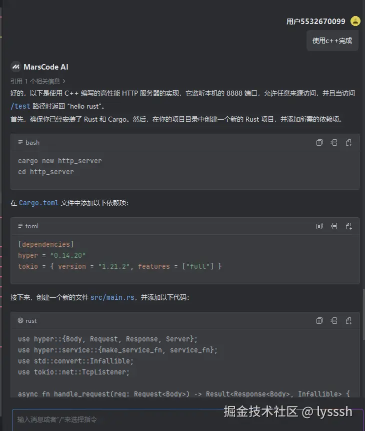Insert rust code at cursor icon
365x431 pixels.
coord(334,321)
